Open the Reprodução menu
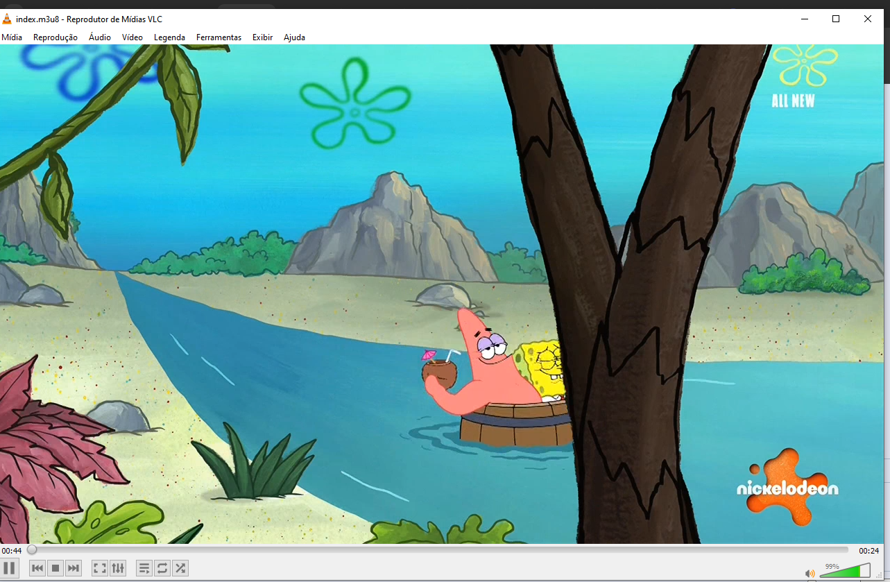This screenshot has height=582, width=890. coord(55,37)
